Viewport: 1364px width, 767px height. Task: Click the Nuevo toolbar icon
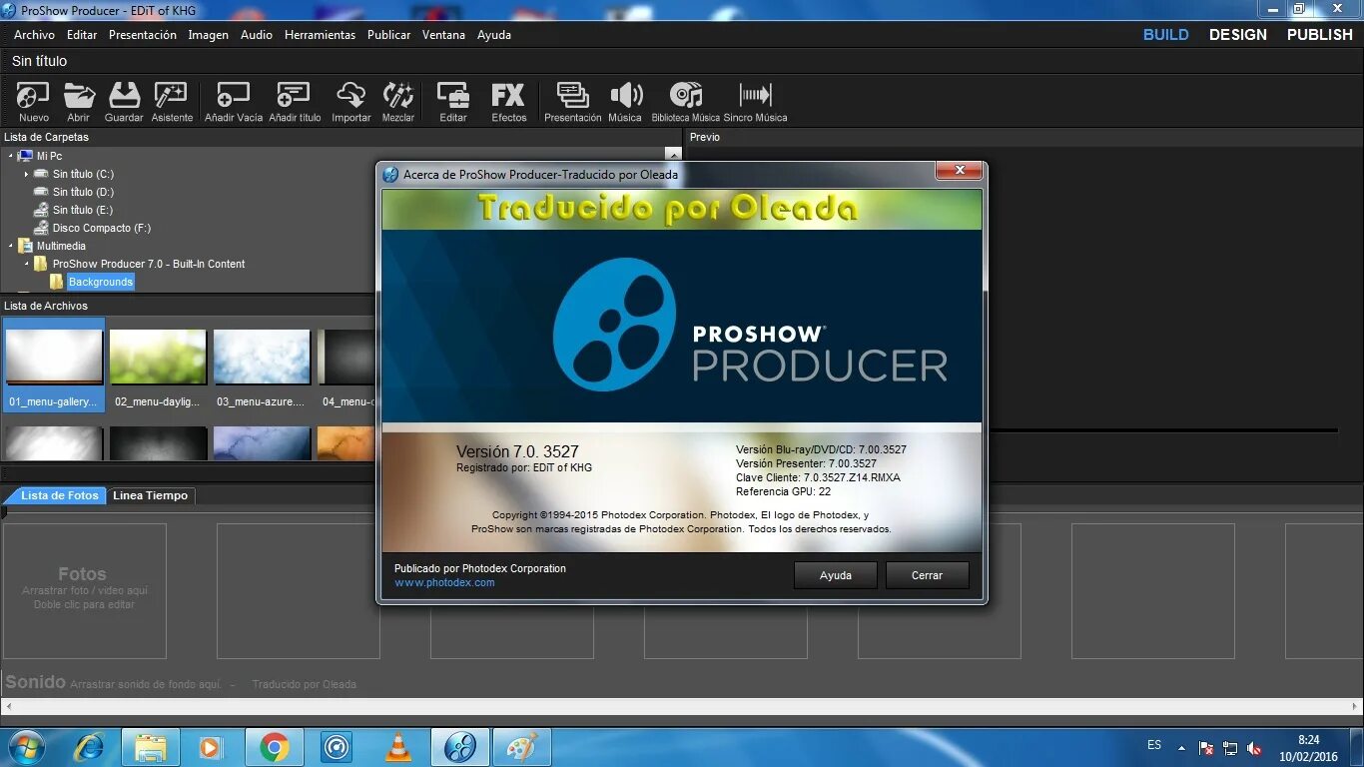coord(33,101)
